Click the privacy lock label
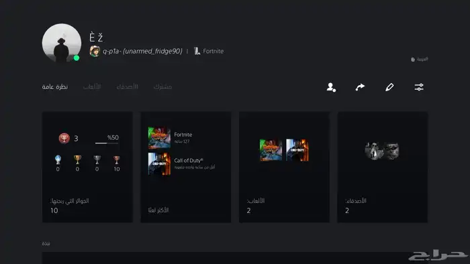The image size is (470, 264). [420, 59]
